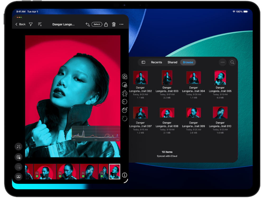Select the color circles adjustment tool
264x198 pixels.
125,85
